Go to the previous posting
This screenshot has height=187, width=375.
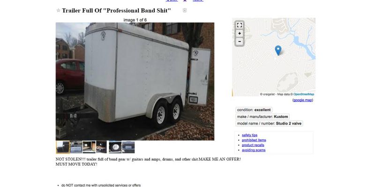(x=172, y=0)
